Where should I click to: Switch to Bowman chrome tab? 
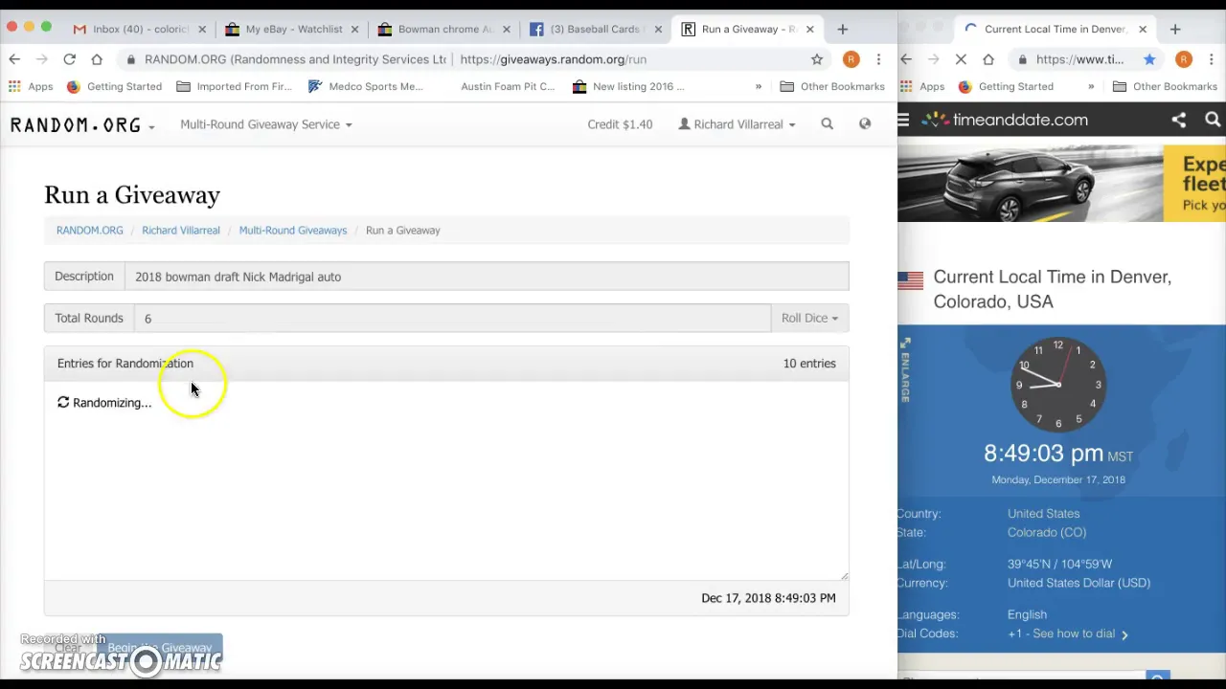click(443, 29)
